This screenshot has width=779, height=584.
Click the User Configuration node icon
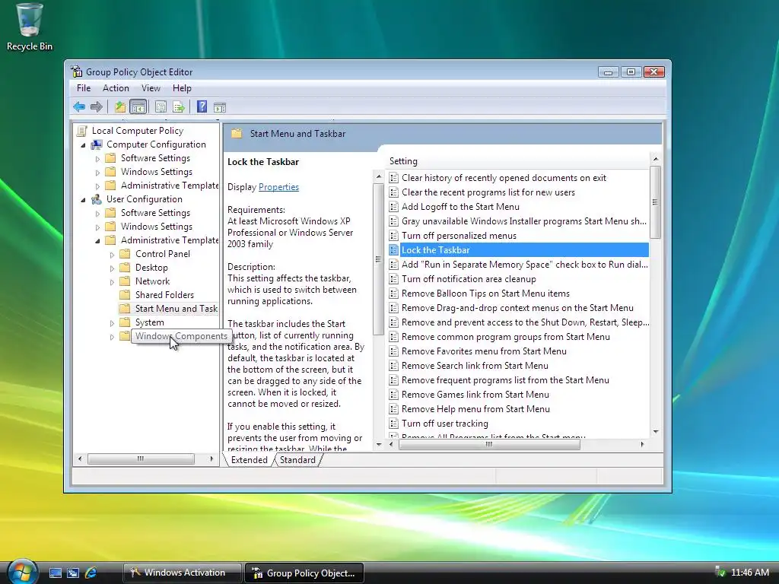click(x=97, y=199)
